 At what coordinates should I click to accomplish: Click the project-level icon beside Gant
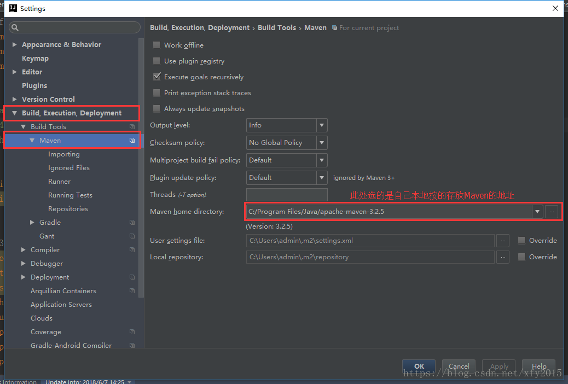pos(132,236)
